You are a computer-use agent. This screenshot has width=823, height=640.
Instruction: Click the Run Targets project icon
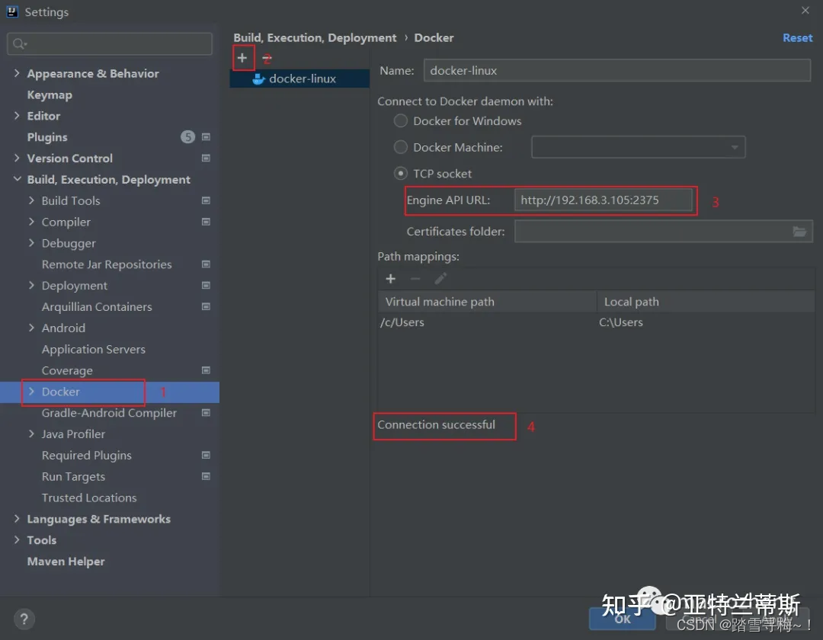206,476
